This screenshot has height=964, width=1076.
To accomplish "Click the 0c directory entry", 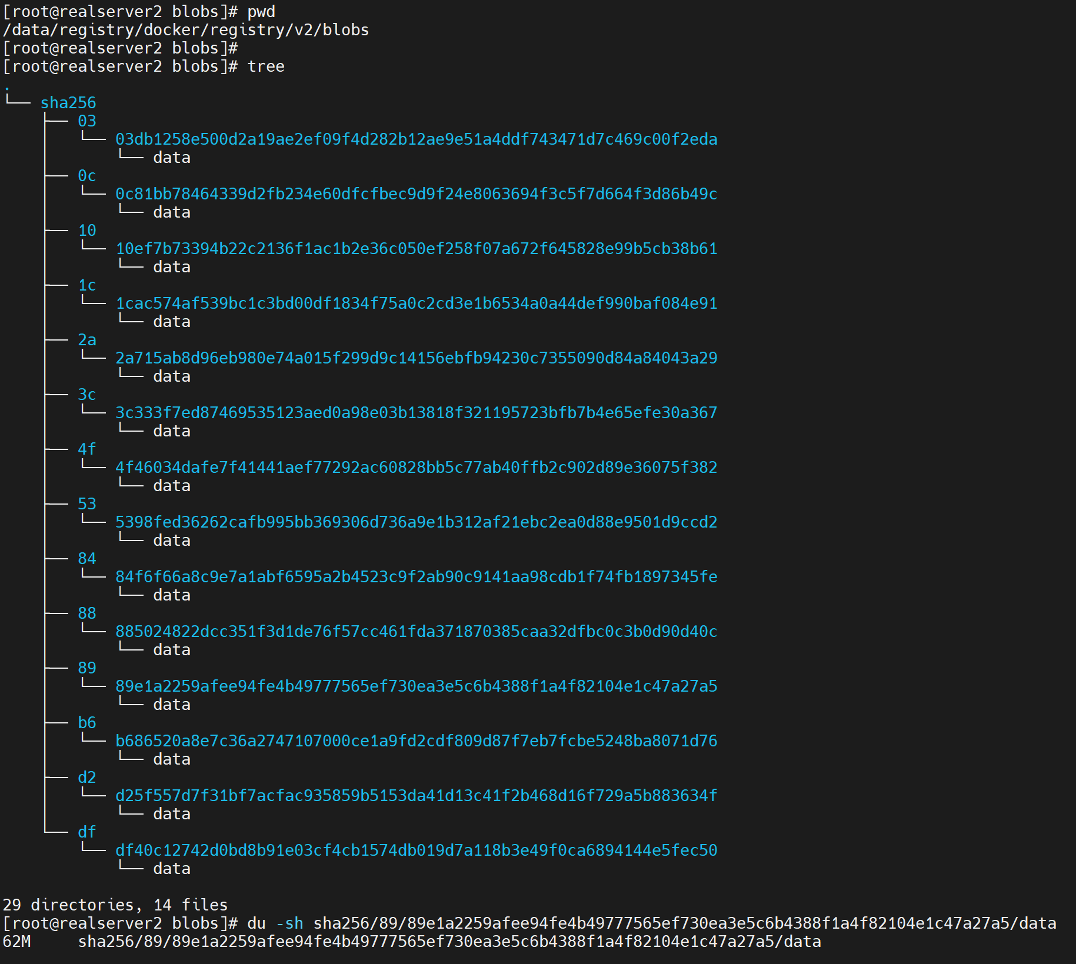I will point(86,176).
